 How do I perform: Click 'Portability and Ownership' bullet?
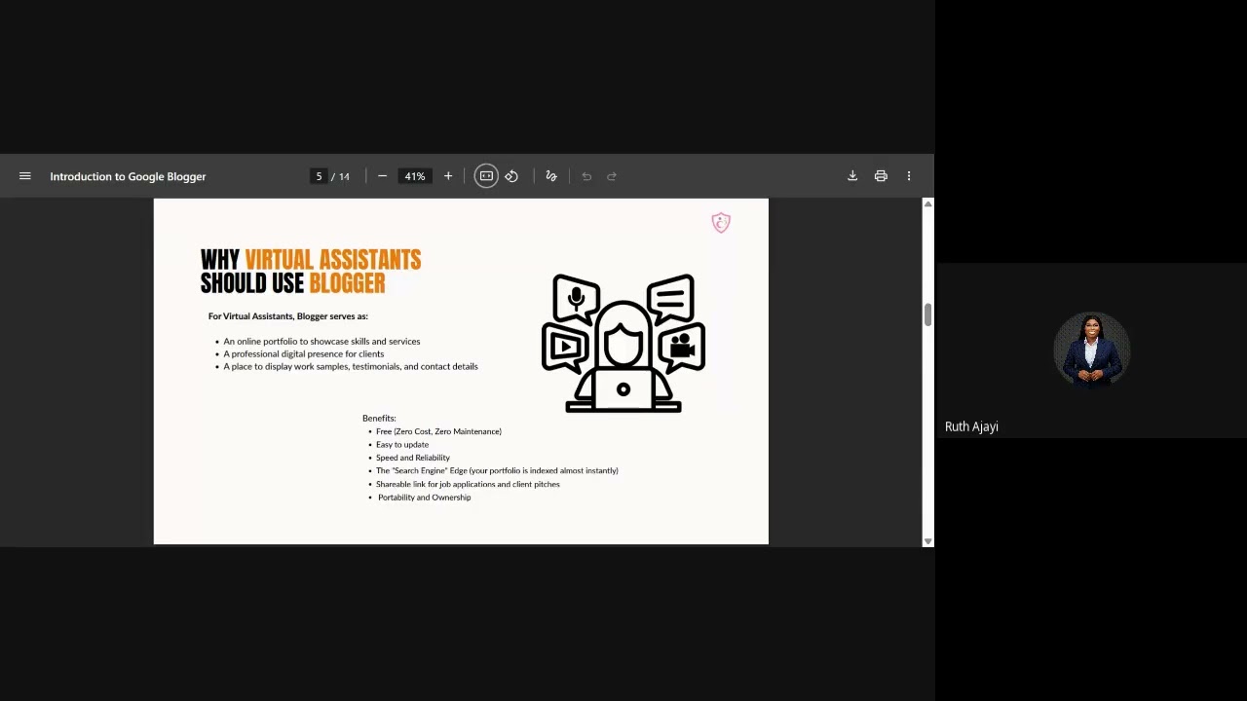424,498
